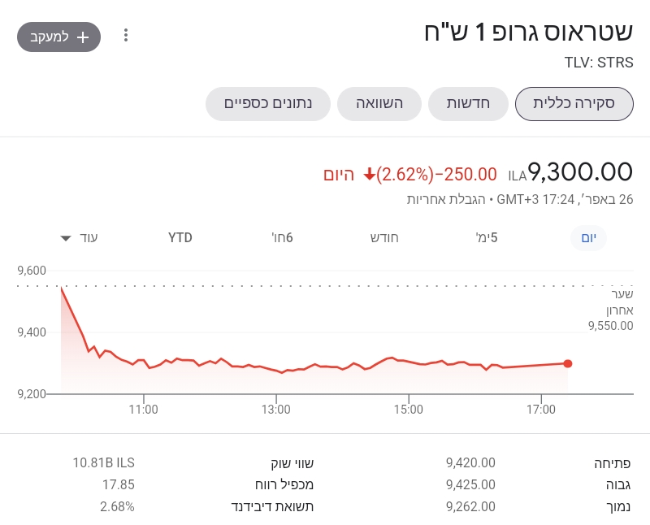Select the 5 ימ' chart range
This screenshot has width=650, height=525.
(487, 237)
